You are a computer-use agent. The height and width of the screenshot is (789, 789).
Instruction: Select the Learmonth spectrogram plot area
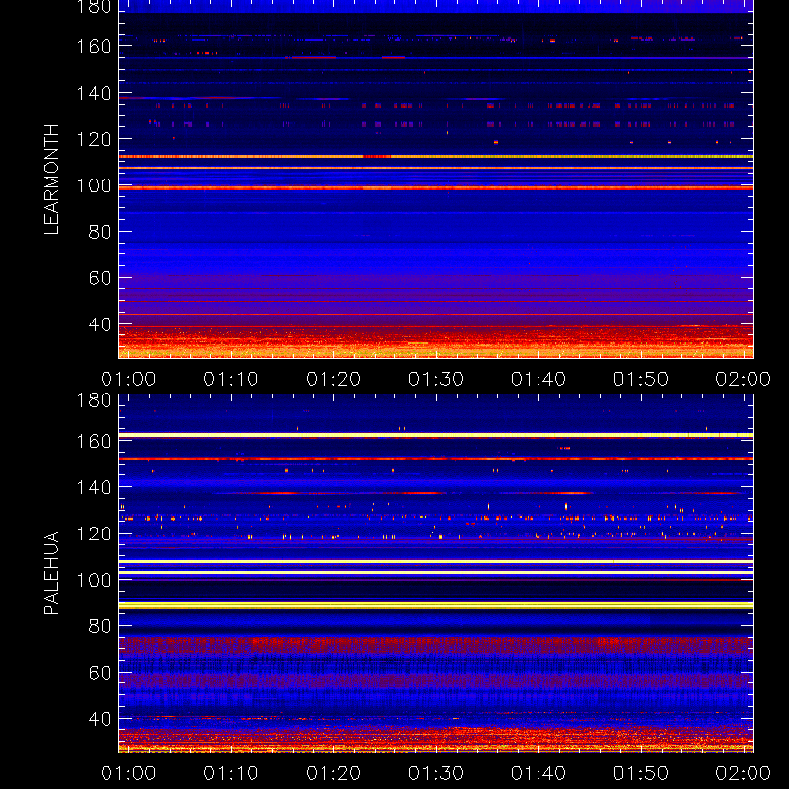pos(436,179)
